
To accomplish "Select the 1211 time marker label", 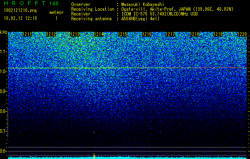I will pyautogui.click(x=27, y=34).
